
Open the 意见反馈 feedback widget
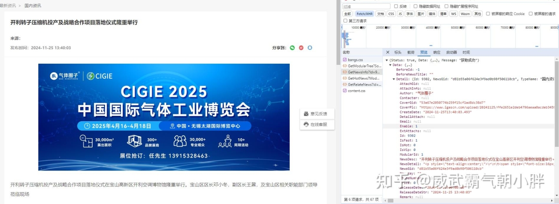[317, 114]
